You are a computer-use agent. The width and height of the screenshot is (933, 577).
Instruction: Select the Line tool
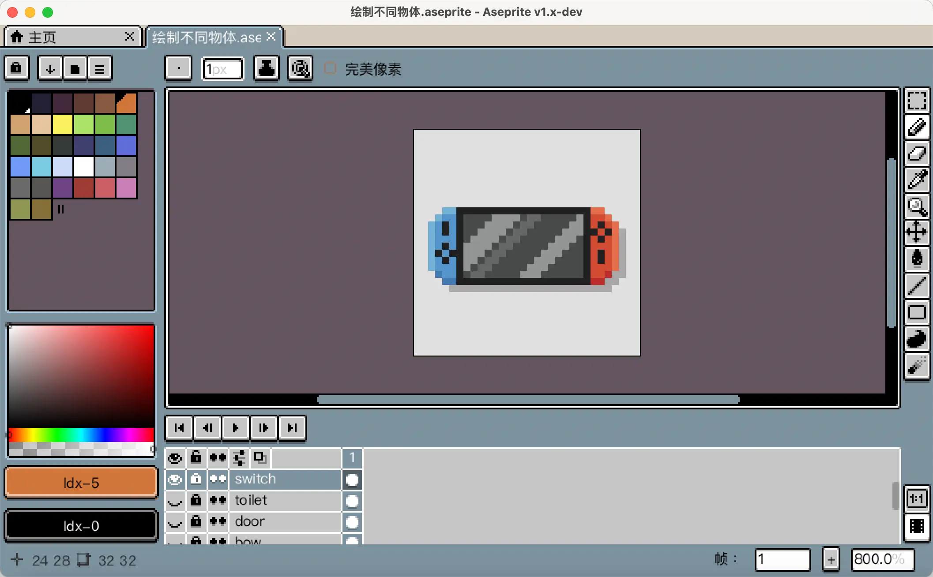coord(917,286)
